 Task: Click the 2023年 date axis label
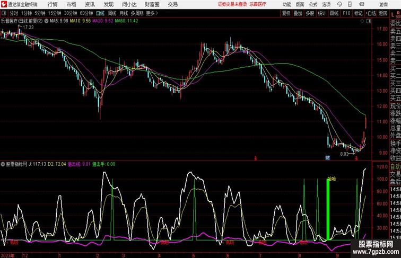point(7,255)
